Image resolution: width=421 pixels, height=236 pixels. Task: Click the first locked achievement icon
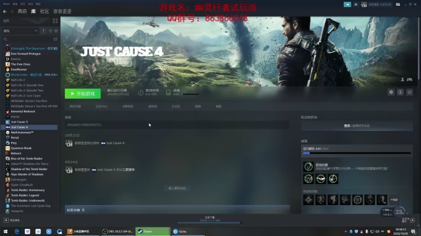tap(309, 200)
